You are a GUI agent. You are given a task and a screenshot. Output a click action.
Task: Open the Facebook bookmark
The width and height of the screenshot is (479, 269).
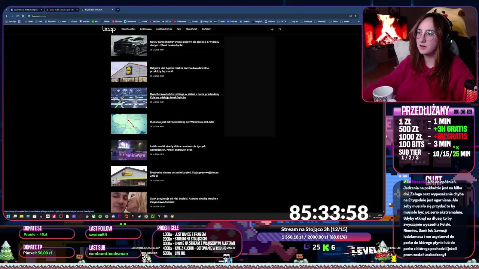point(50,21)
